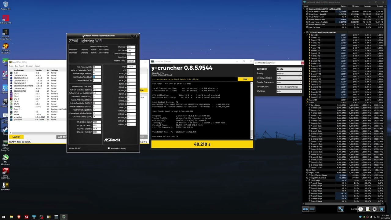
Task: Click the yellow RUN button in y-cruncher
Action: tap(245, 79)
